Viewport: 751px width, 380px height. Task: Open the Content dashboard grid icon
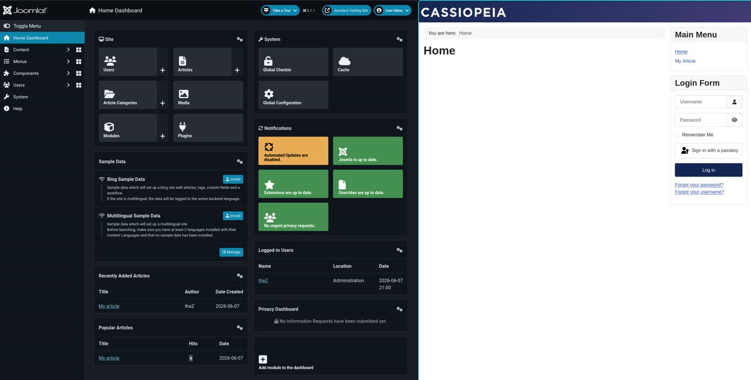click(79, 50)
